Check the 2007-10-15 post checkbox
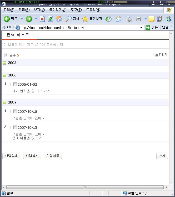175x197 pixels. click(x=15, y=127)
